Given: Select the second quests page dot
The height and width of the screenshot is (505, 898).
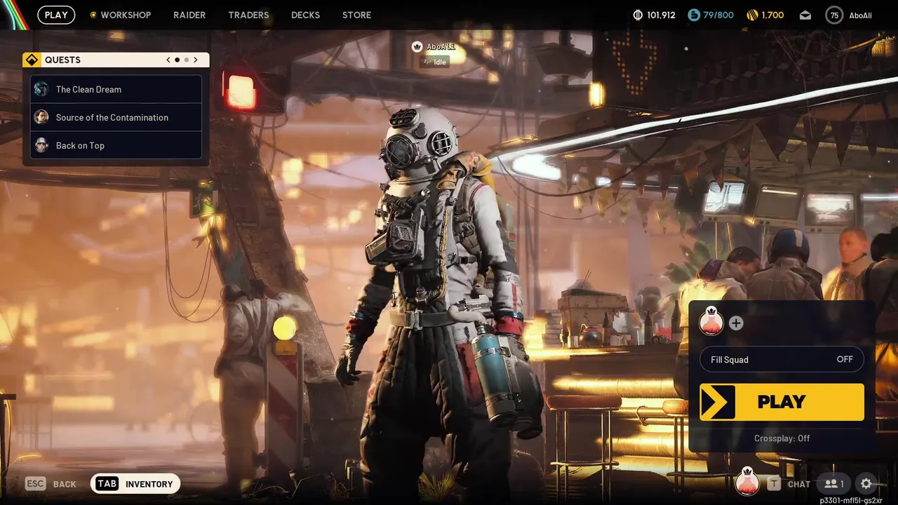Looking at the screenshot, I should point(187,60).
